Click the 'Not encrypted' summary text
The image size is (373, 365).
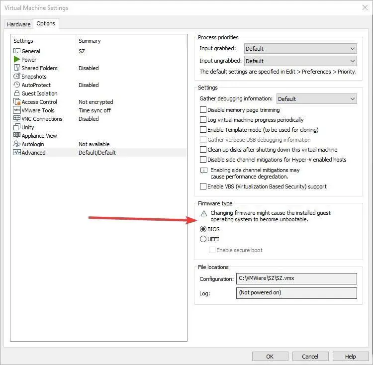(96, 102)
